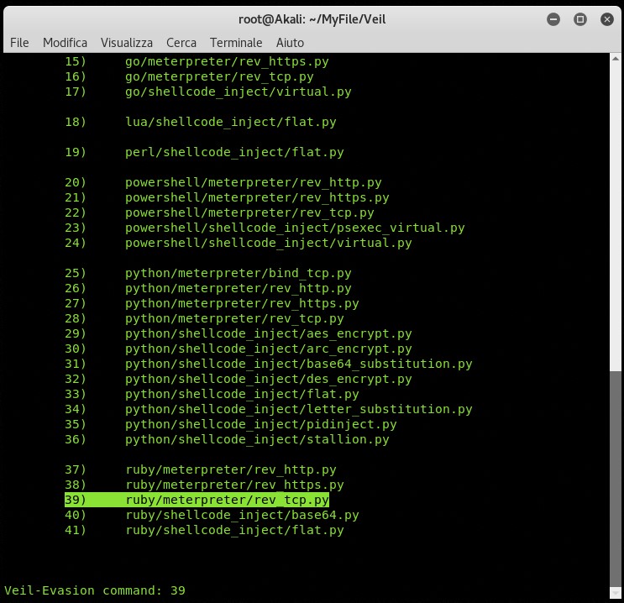Click line lua/shellcode_inject/flat.py
Viewport: 624px width, 603px height.
230,122
